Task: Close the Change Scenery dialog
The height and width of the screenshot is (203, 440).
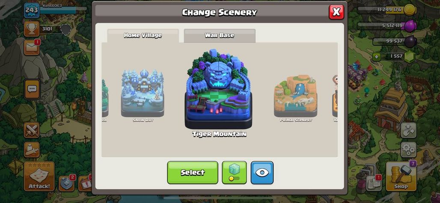Action: coord(336,12)
